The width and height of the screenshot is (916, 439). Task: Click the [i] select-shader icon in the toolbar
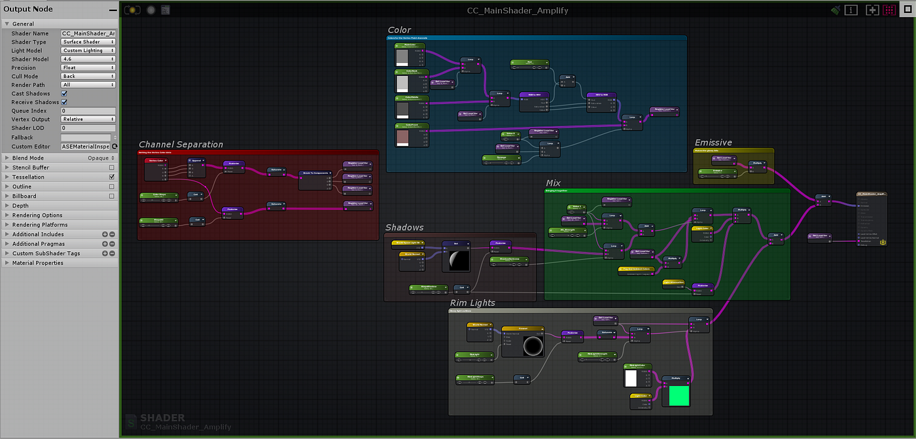(851, 9)
